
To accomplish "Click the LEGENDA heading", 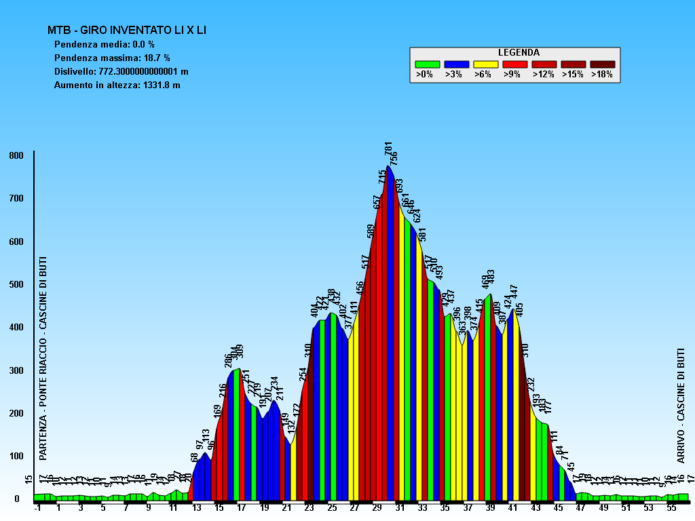I will [x=519, y=52].
